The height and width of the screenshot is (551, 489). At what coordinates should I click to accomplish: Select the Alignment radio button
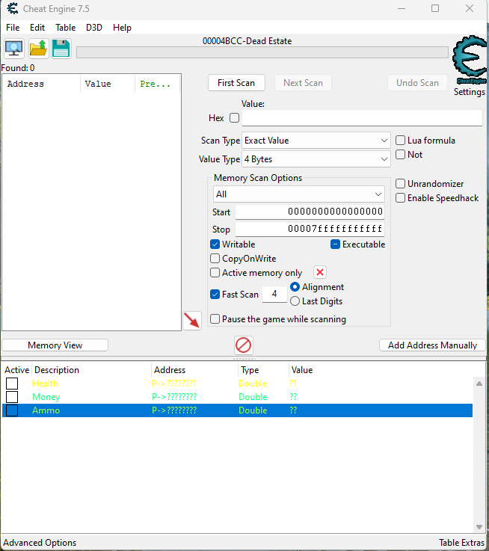tap(295, 287)
